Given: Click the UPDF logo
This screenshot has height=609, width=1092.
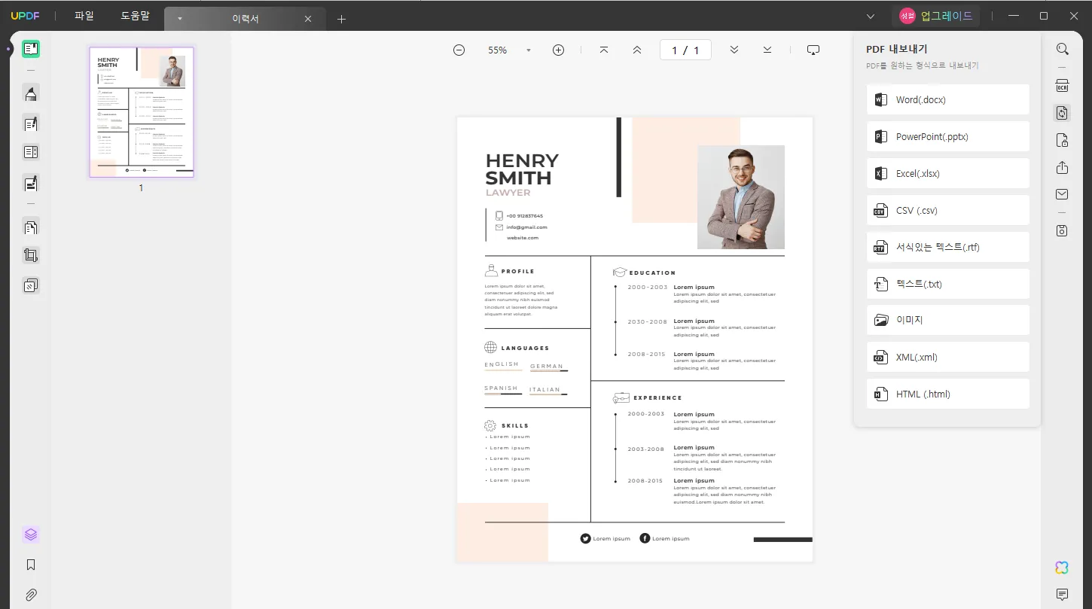Looking at the screenshot, I should (x=24, y=16).
